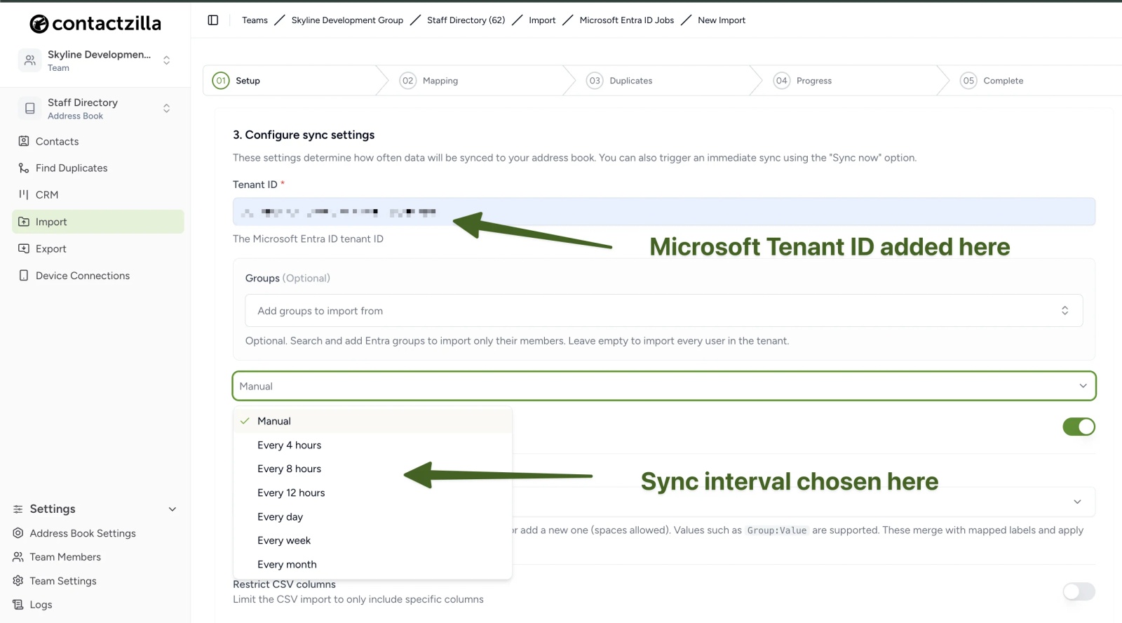The height and width of the screenshot is (623, 1122).
Task: Click the Tenant ID input field
Action: [663, 212]
